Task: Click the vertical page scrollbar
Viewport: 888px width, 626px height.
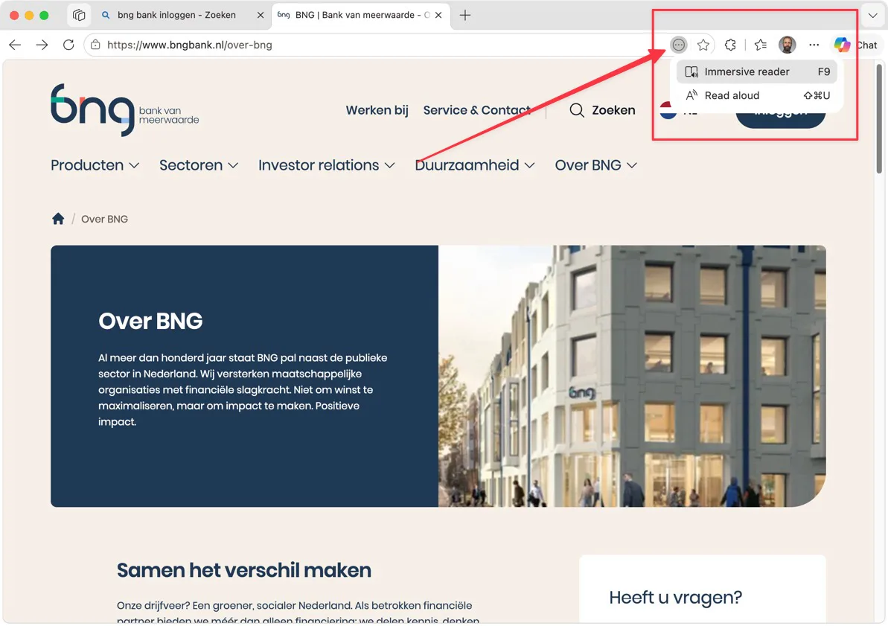Action: (879, 119)
